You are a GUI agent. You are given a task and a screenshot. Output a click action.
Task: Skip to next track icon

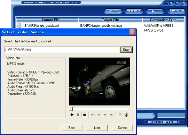pyautogui.click(x=111, y=115)
